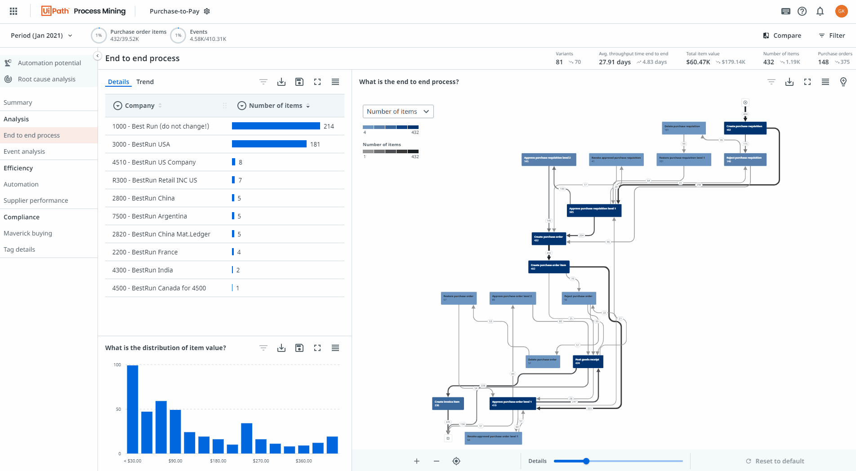Open the Company column selector
The height and width of the screenshot is (471, 856).
click(118, 106)
